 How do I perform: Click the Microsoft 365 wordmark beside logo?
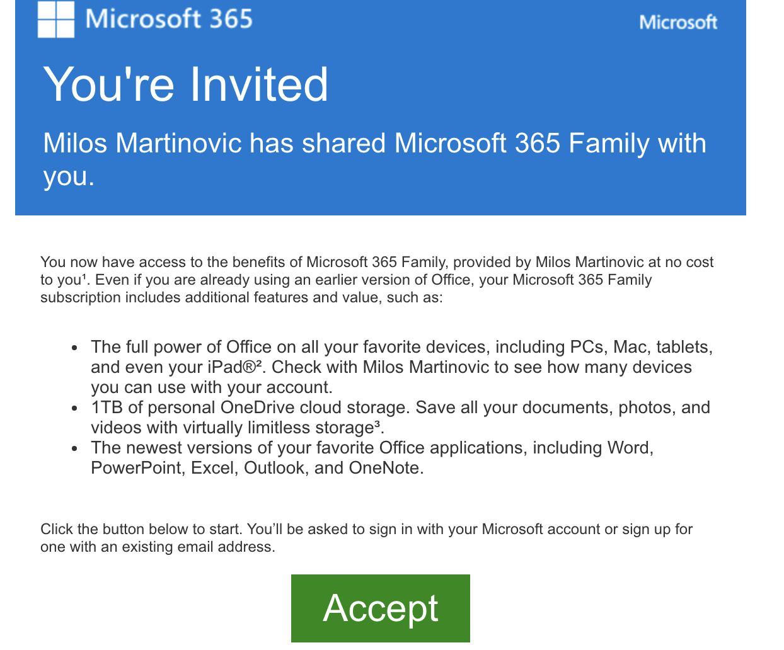(169, 19)
